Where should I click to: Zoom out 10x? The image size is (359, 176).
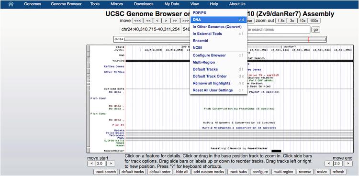[303, 21]
